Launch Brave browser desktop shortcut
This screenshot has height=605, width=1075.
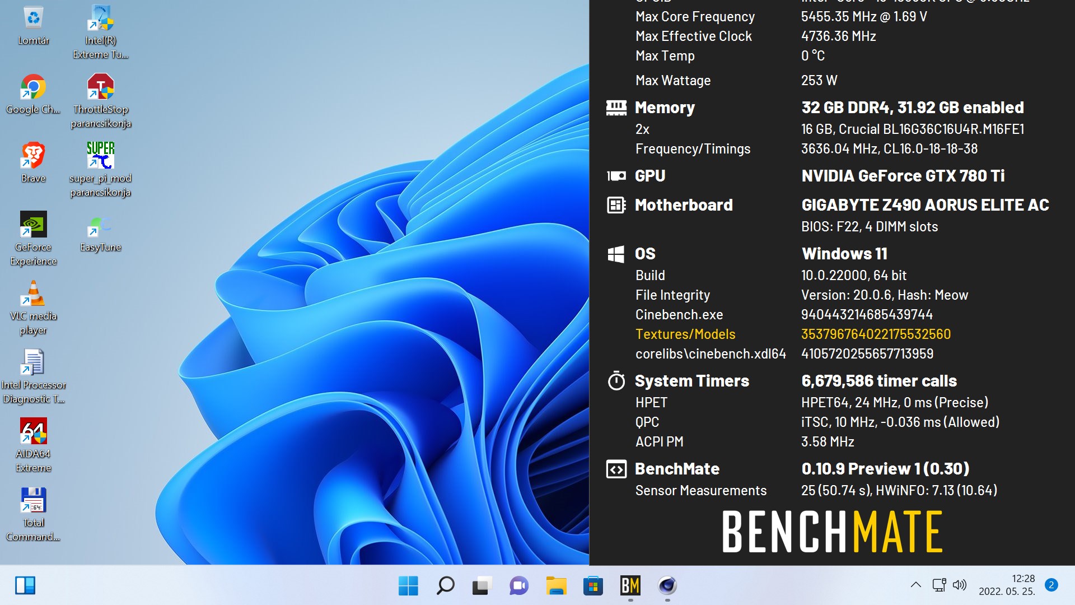tap(33, 163)
